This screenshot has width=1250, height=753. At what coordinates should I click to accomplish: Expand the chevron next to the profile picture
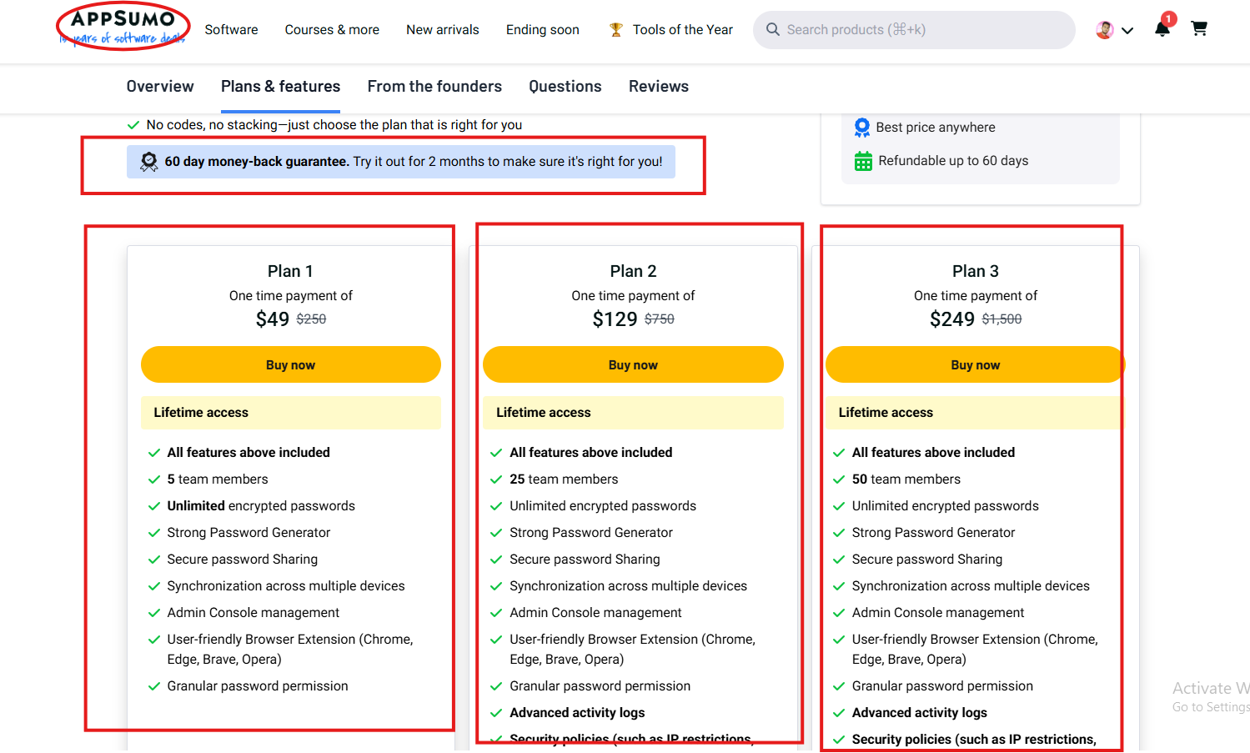(1127, 30)
